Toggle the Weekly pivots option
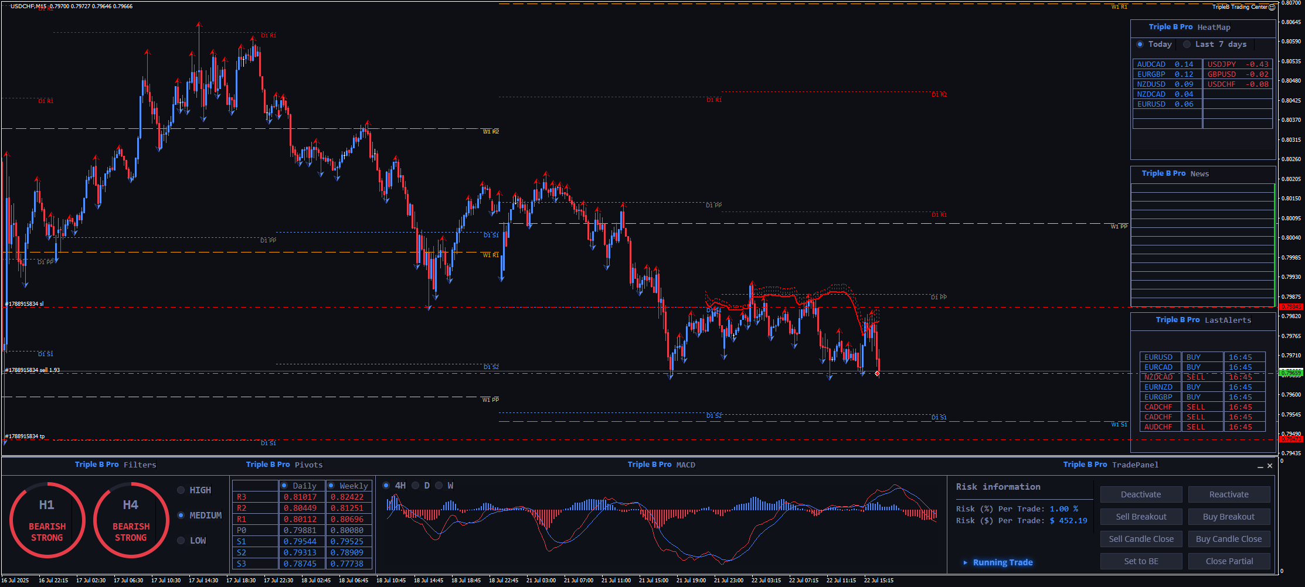This screenshot has height=587, width=1305. pyautogui.click(x=331, y=486)
